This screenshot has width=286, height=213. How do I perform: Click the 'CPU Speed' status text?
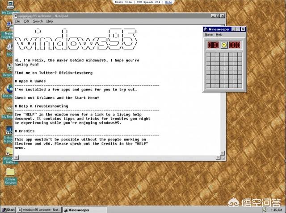[x=148, y=2]
